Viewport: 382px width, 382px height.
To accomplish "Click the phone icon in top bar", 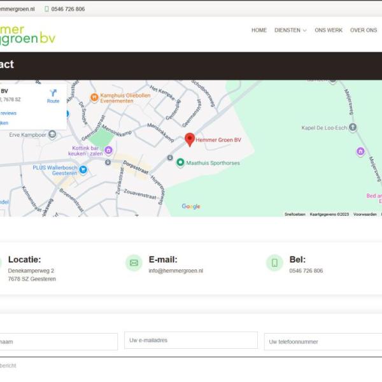I will [x=46, y=10].
